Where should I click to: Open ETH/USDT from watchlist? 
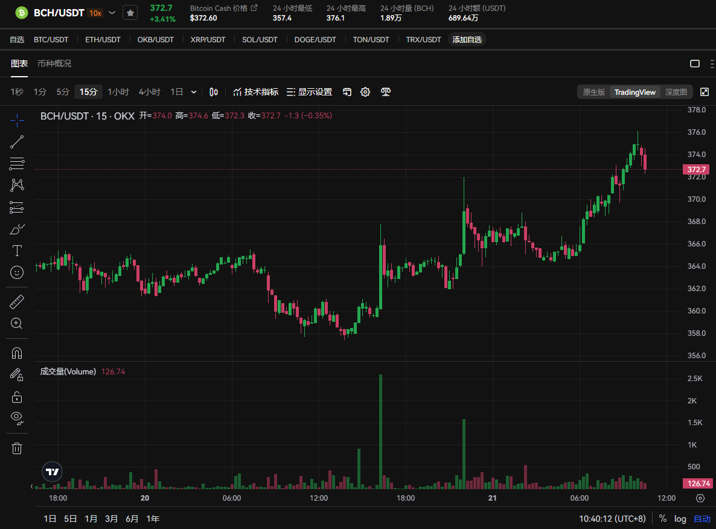point(103,40)
